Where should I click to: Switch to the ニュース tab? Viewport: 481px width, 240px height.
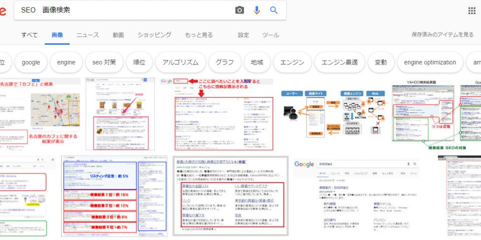click(88, 35)
